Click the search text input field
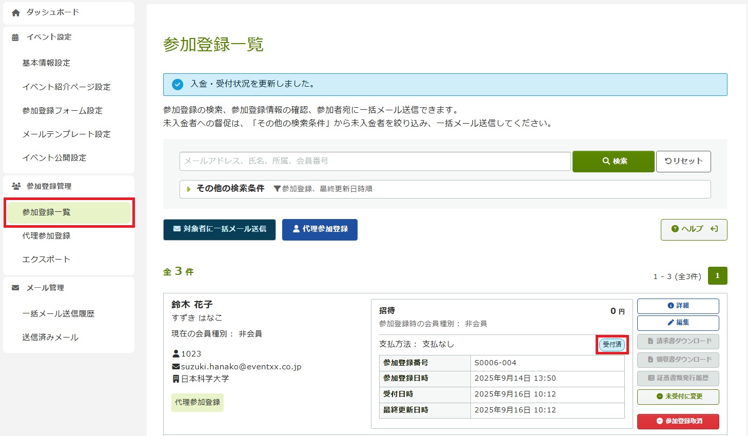Image resolution: width=748 pixels, height=436 pixels. 375,161
